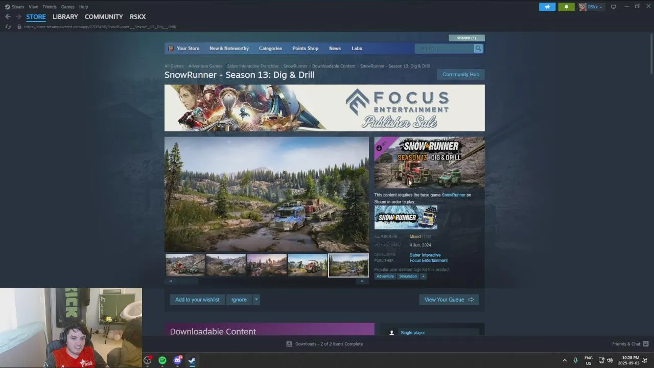Click the All Games breadcrumb
Image resolution: width=654 pixels, height=368 pixels.
coord(174,66)
